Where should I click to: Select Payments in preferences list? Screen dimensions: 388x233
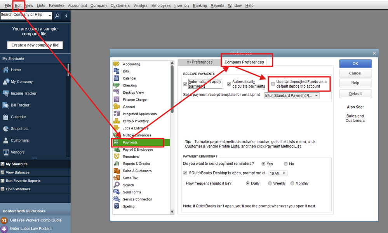tap(141, 142)
